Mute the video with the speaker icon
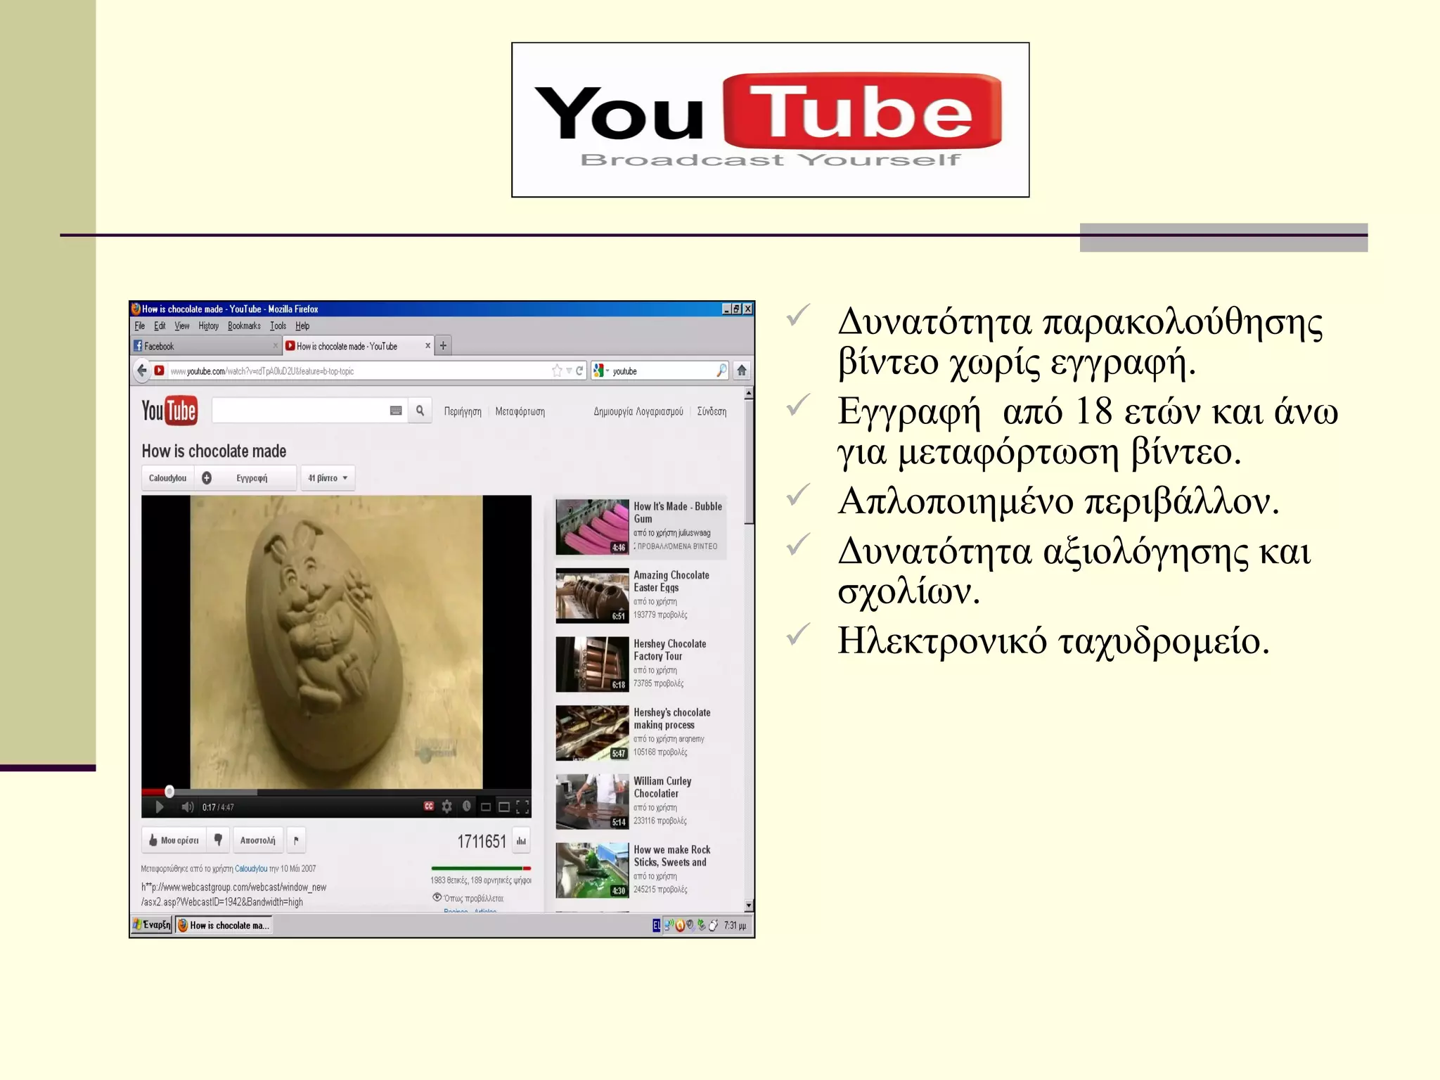The width and height of the screenshot is (1440, 1080). (x=187, y=807)
